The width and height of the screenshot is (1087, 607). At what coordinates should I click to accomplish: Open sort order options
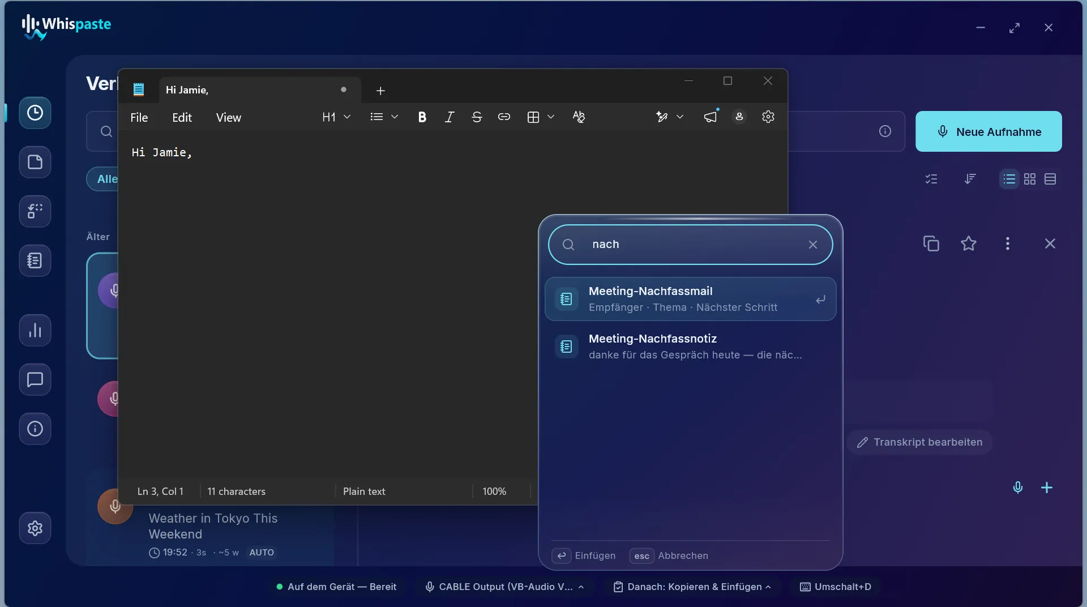point(970,179)
